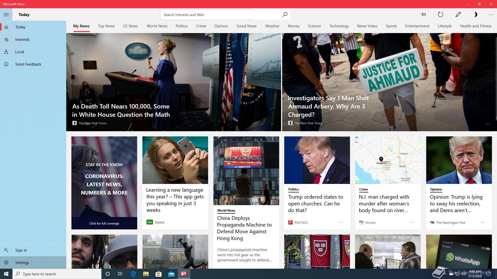Launch Microsoft Edge from the taskbar
This screenshot has width=497, height=279.
click(x=133, y=274)
